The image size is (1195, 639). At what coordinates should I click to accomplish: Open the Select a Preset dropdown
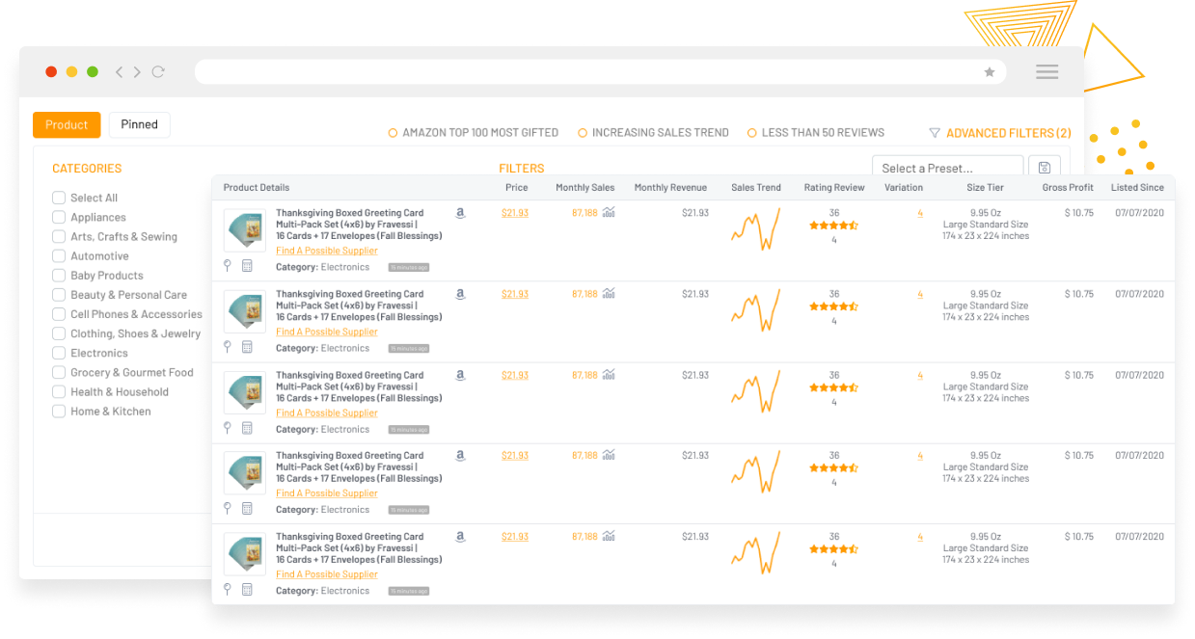(947, 168)
